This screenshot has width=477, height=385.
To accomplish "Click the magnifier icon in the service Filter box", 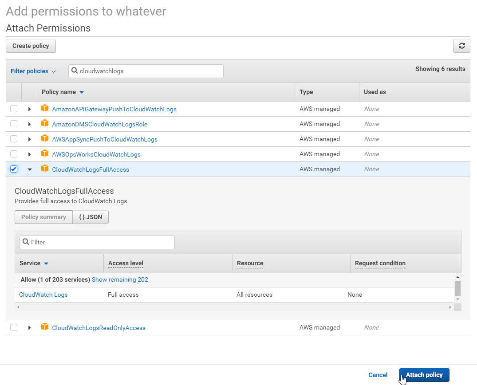I will coord(26,242).
